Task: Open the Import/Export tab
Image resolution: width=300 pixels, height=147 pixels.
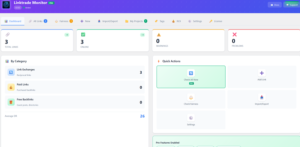Action: (108, 21)
